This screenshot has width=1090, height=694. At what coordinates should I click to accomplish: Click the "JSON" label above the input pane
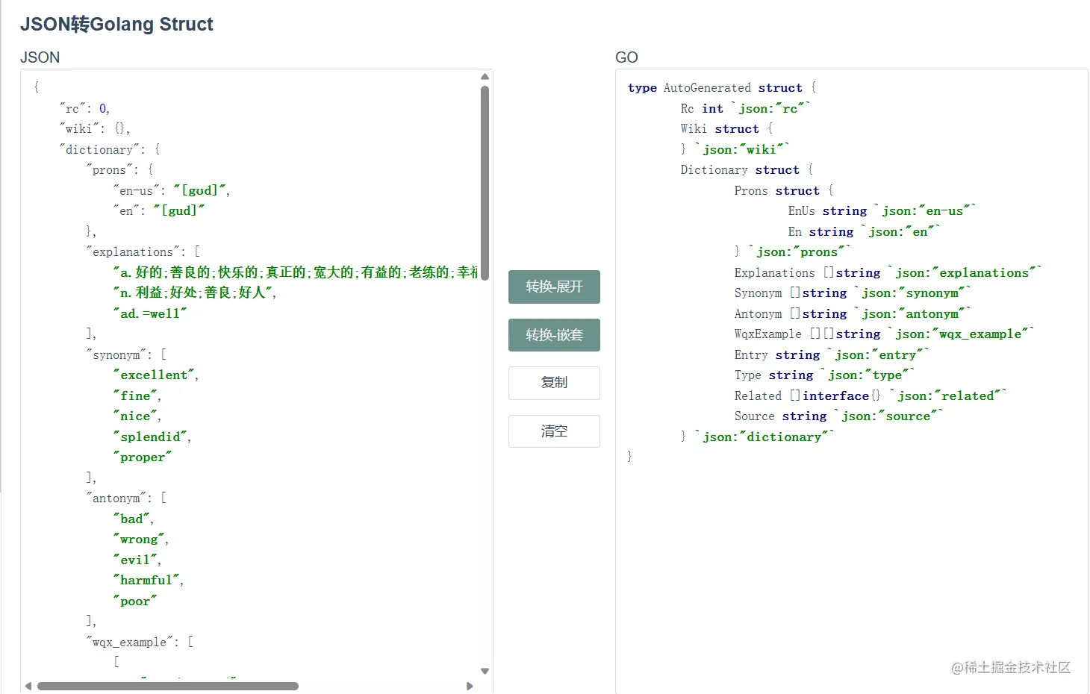[x=40, y=57]
